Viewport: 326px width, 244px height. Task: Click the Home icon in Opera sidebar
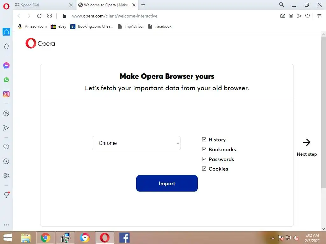click(x=6, y=32)
